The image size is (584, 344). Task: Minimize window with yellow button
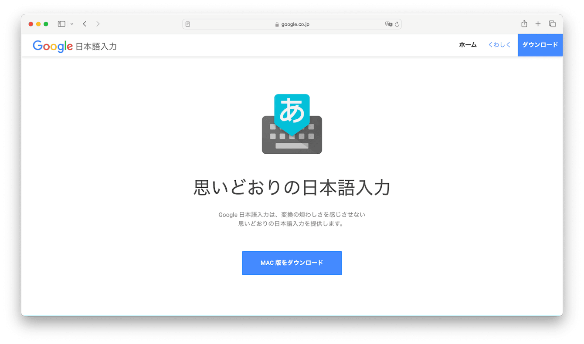point(38,24)
